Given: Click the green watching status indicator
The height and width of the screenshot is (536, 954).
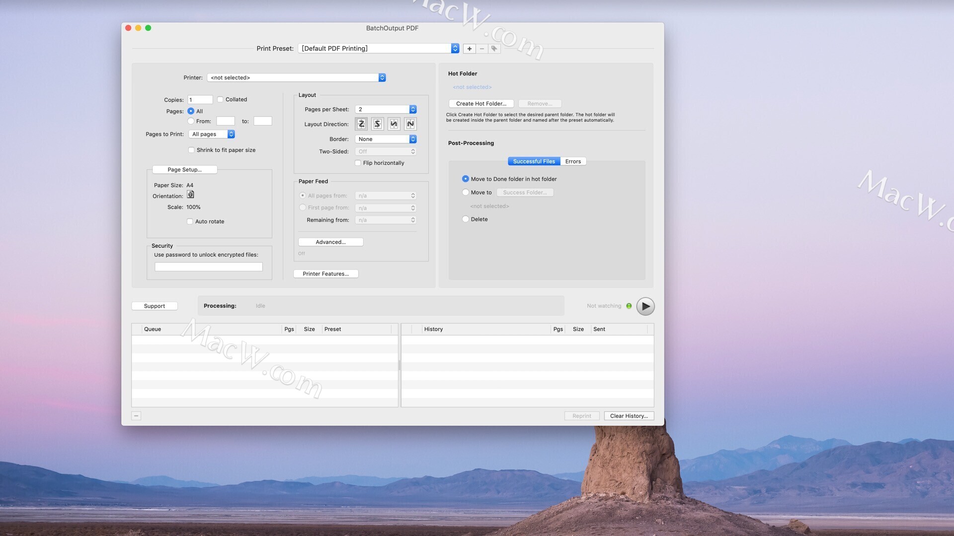Looking at the screenshot, I should [x=629, y=306].
